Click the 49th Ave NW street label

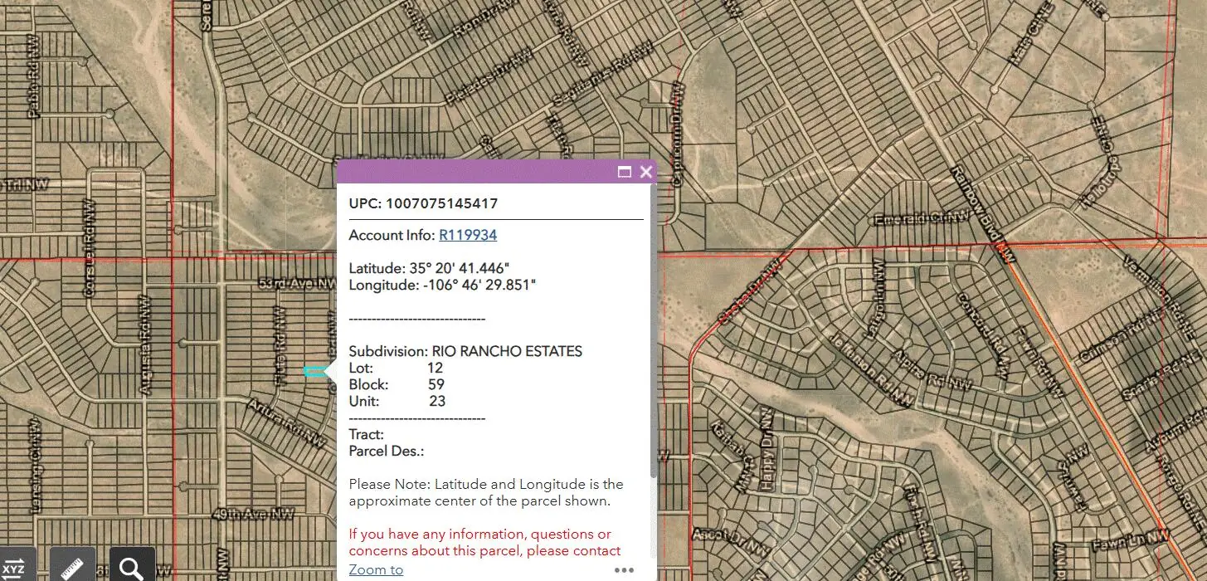(254, 515)
